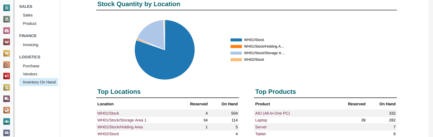Open the Laptop product link

click(x=261, y=120)
